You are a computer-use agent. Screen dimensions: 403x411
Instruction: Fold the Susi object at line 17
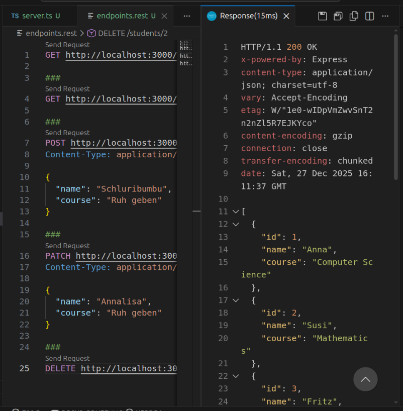pyautogui.click(x=236, y=300)
